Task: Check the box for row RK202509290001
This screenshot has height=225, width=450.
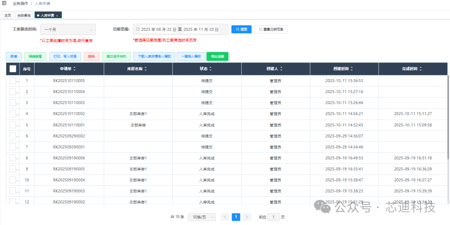Action: pyautogui.click(x=12, y=147)
